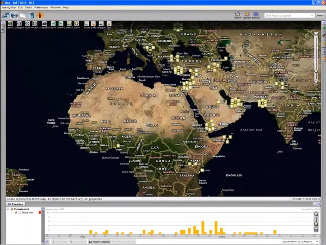Open the Help menu
326x245 pixels.
[66, 7]
